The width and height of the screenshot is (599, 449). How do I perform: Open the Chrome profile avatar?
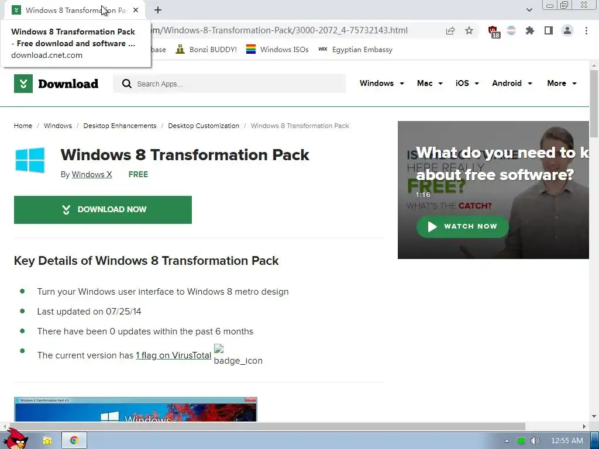click(567, 30)
